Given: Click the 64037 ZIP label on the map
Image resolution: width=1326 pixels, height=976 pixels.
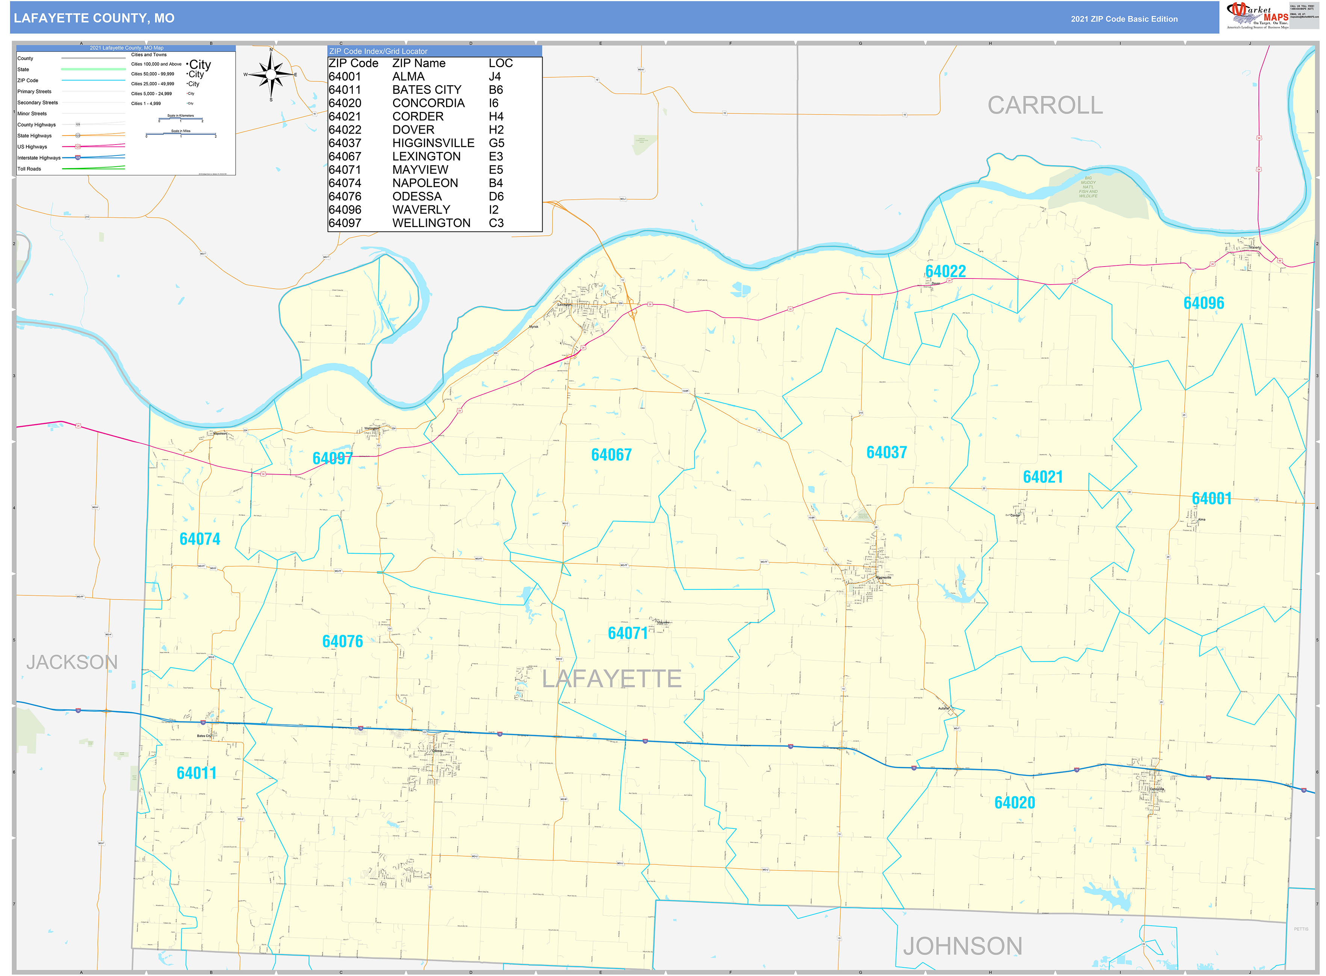Looking at the screenshot, I should pos(887,452).
